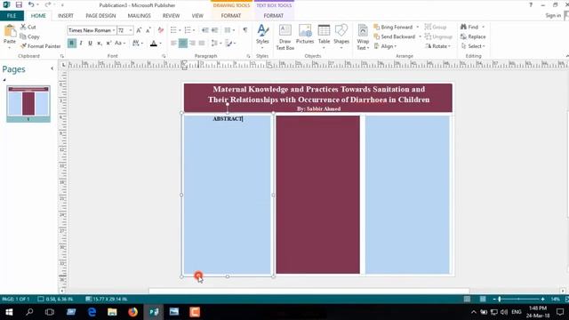Toggle center alignment
This screenshot has height=320, width=569.
(x=183, y=44)
